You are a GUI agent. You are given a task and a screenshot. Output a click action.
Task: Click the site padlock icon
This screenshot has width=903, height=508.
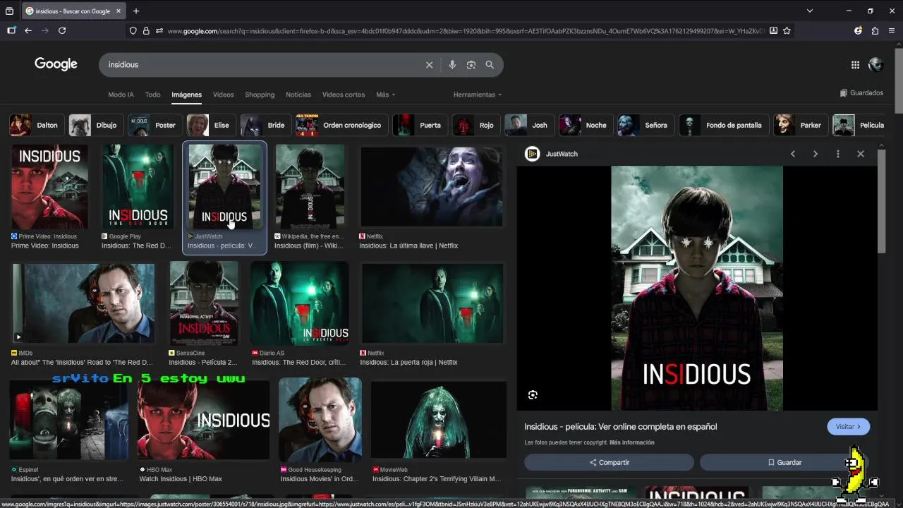(146, 31)
